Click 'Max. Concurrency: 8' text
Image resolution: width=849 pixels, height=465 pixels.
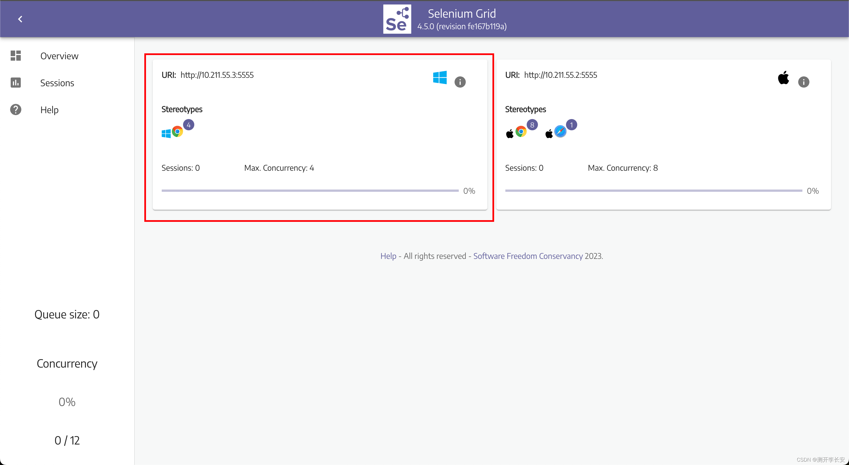[x=623, y=168]
